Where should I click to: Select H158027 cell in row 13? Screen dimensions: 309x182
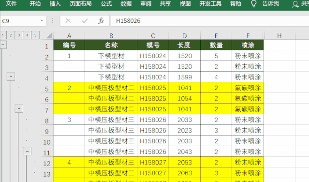click(153, 173)
